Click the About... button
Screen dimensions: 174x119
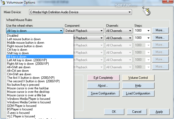tap(103, 86)
